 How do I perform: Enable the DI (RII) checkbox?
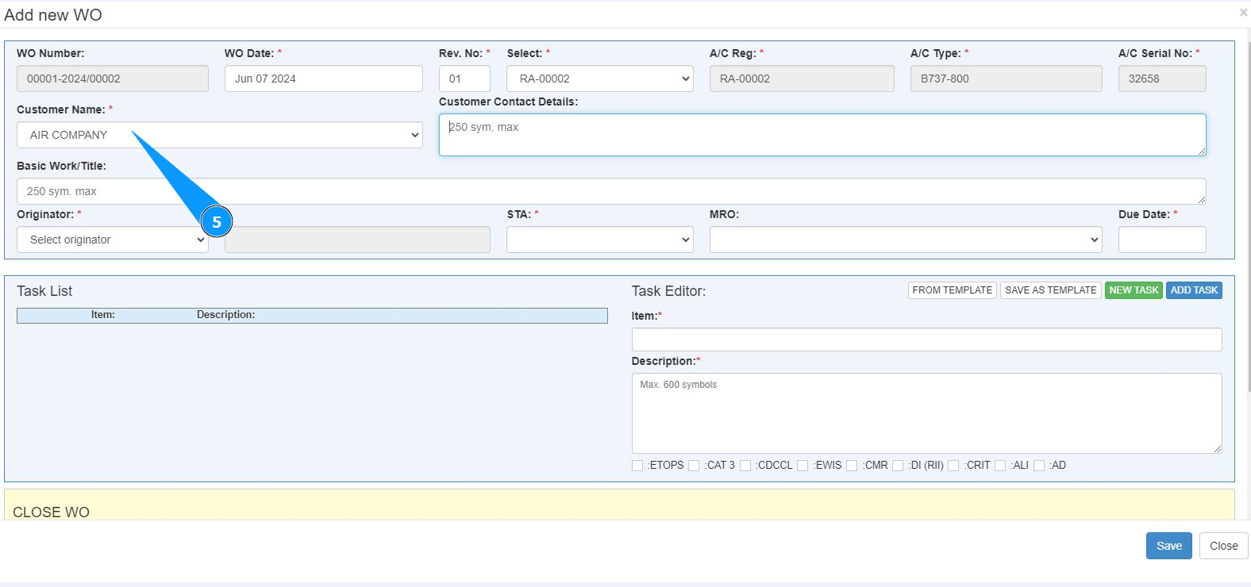898,466
